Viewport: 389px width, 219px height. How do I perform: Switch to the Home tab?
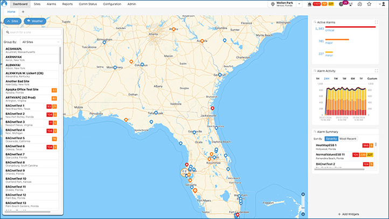tap(11, 12)
